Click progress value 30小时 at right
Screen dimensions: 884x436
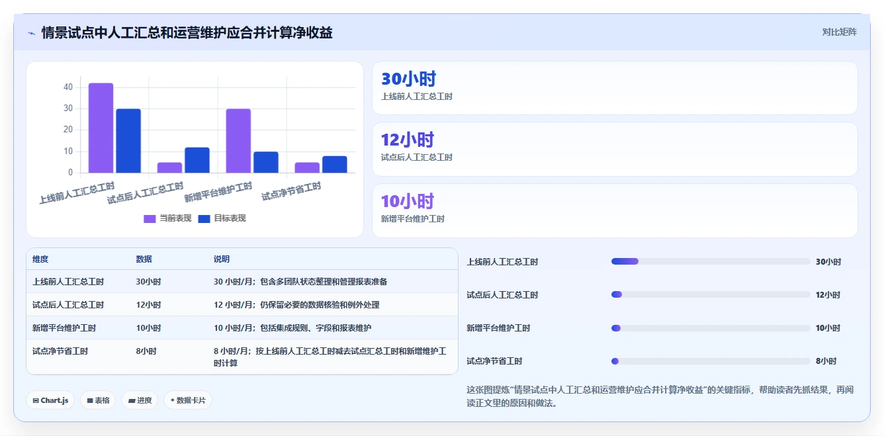coord(828,261)
